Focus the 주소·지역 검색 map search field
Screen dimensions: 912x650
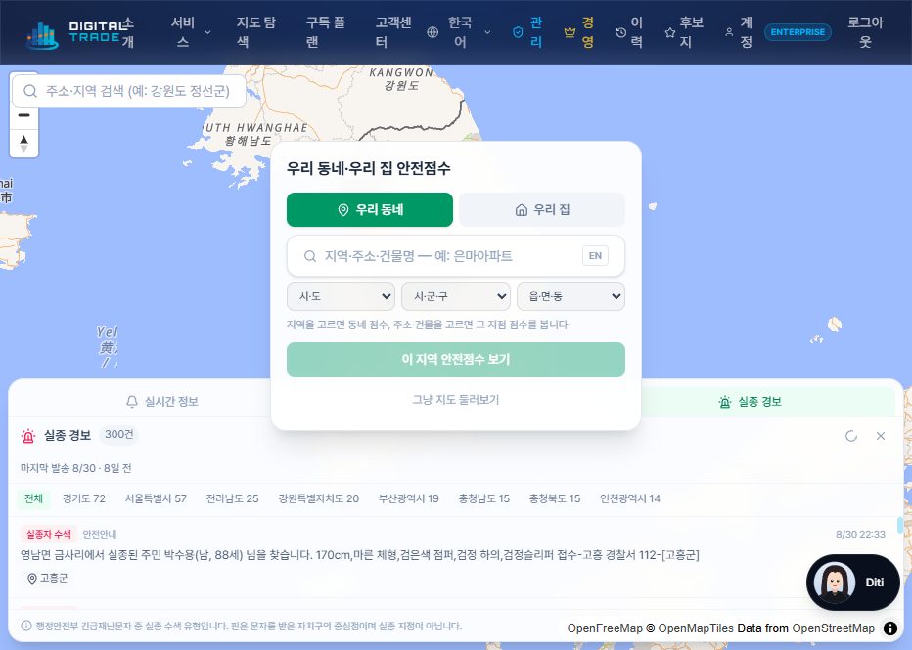[x=129, y=91]
